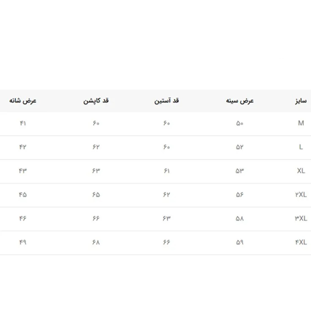
Task: Select chest width value for size 3XL
Action: coord(240,218)
